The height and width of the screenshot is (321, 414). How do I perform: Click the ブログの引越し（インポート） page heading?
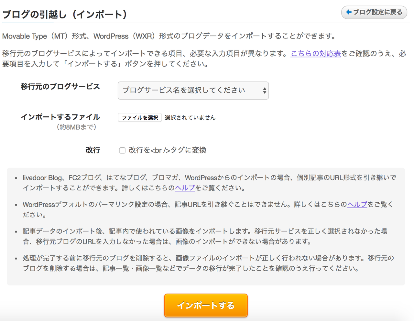click(65, 14)
